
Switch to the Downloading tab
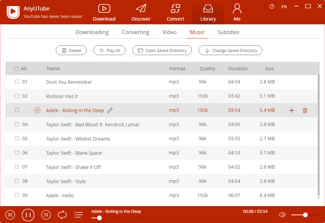point(92,32)
